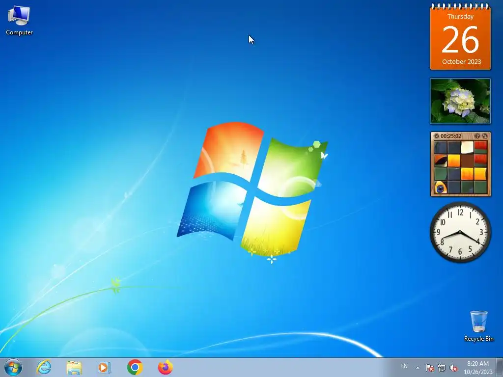Launch Google Chrome from the taskbar
The height and width of the screenshot is (377, 503).
(x=135, y=367)
